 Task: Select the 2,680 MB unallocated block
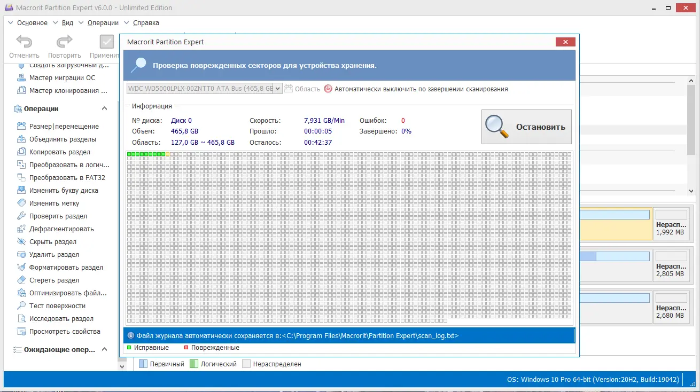click(671, 307)
